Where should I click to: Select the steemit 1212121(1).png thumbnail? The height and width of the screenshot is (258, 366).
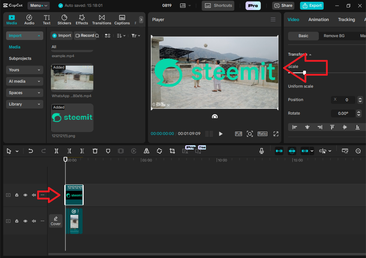click(72, 118)
